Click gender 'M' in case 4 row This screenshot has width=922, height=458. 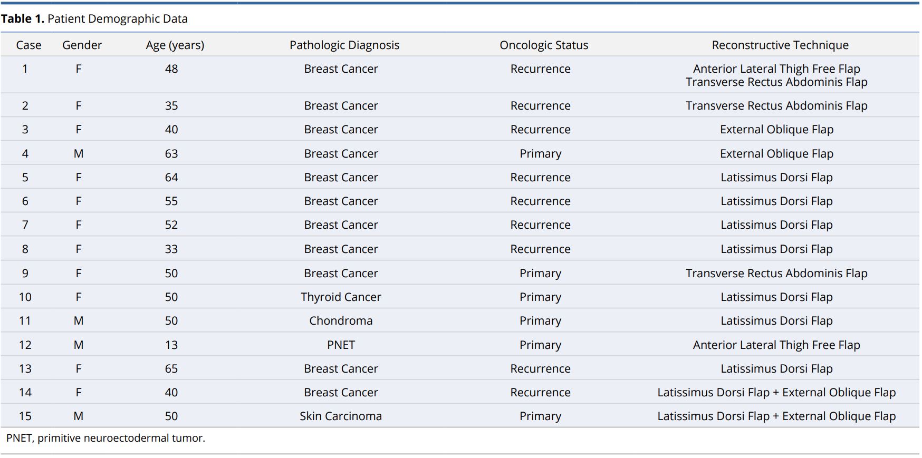click(79, 154)
